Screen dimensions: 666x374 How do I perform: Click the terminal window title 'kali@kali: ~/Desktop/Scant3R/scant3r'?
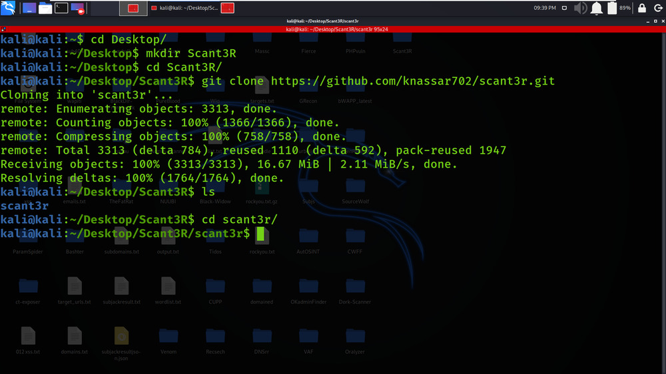(x=322, y=21)
